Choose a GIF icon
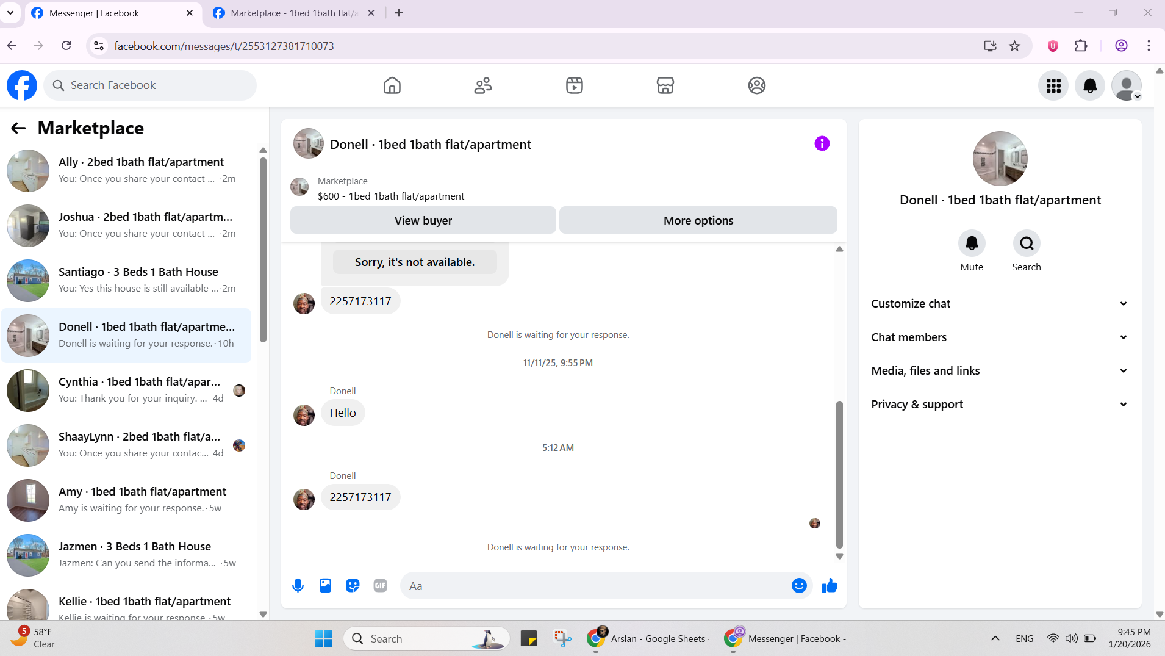 pos(381,586)
